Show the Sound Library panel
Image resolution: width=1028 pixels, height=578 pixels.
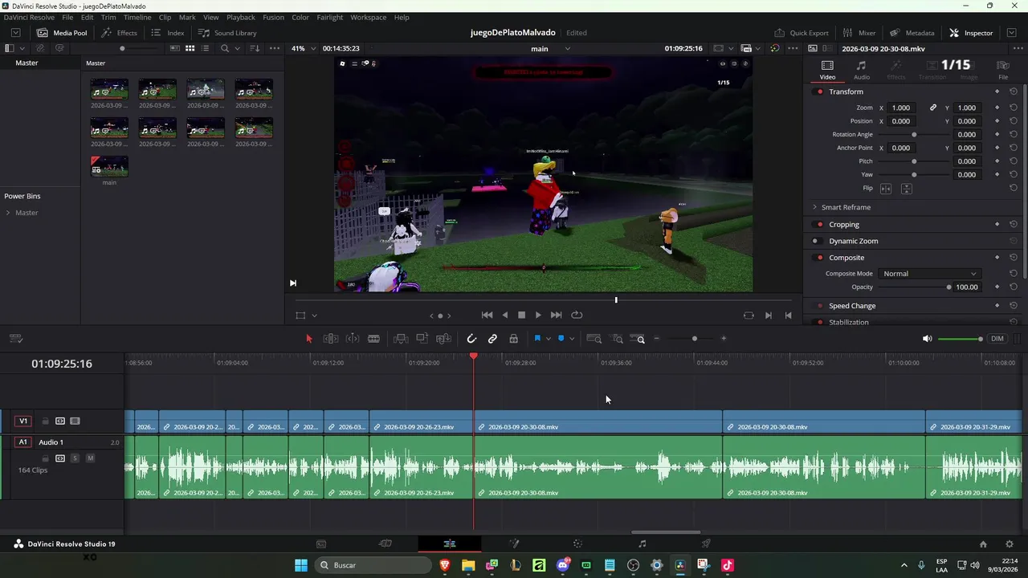click(x=227, y=33)
